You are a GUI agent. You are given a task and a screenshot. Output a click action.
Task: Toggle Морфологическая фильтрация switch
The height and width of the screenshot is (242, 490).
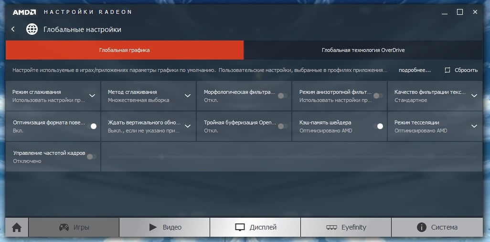[x=283, y=96]
